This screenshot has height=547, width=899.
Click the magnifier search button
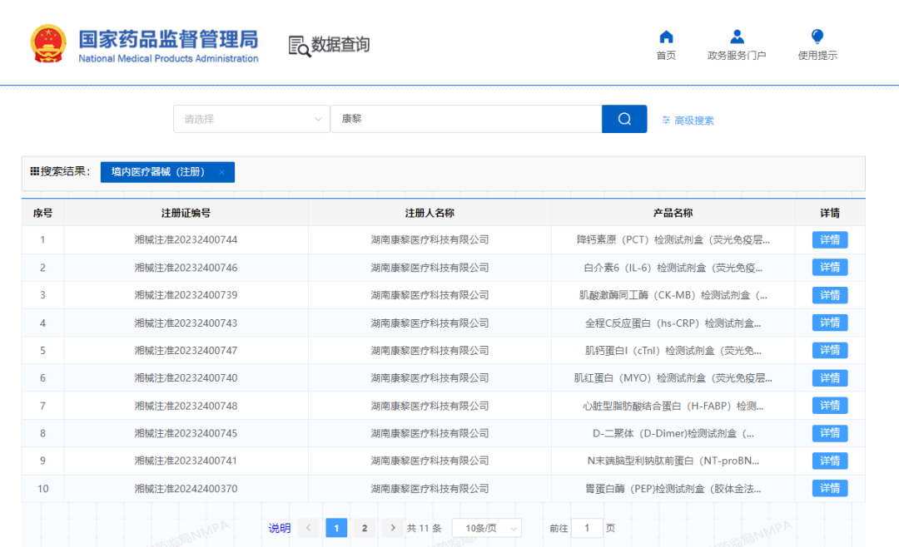[623, 119]
